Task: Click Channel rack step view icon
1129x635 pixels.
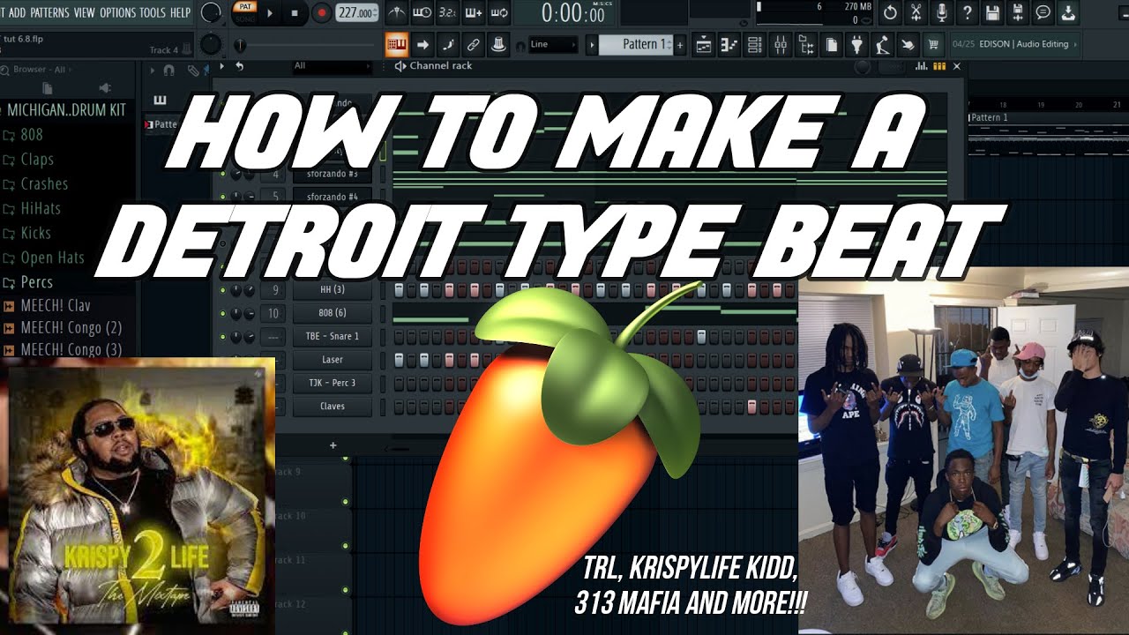Action: 939,66
